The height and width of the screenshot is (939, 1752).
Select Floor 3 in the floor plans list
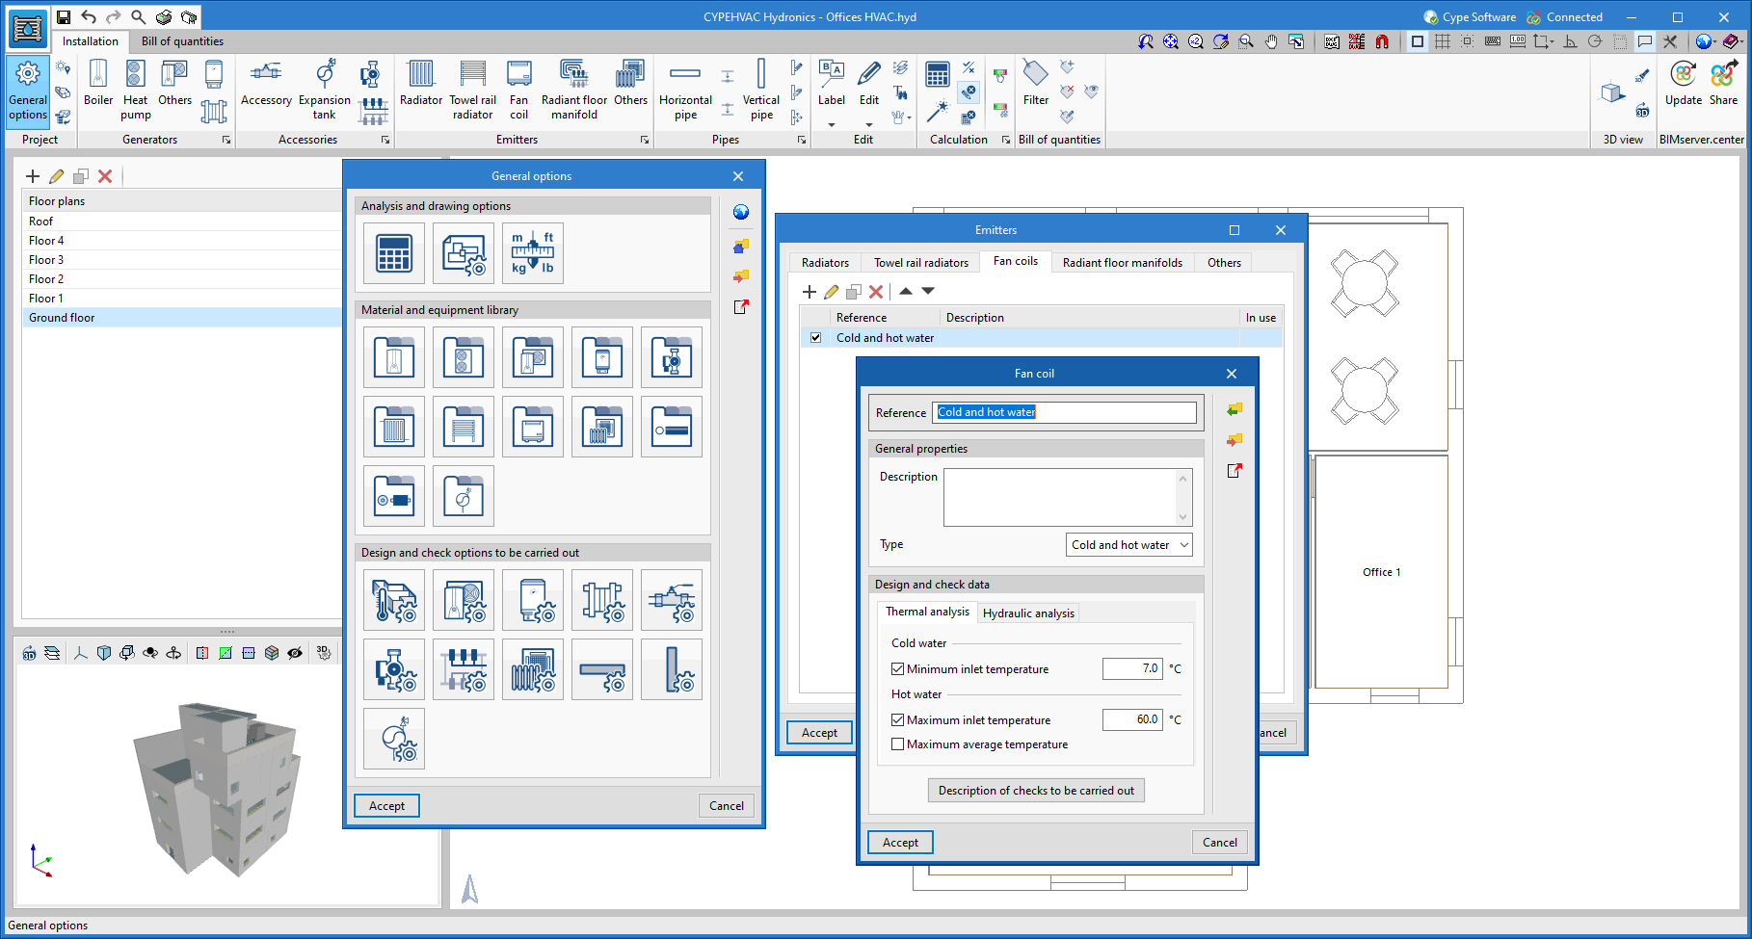(46, 260)
